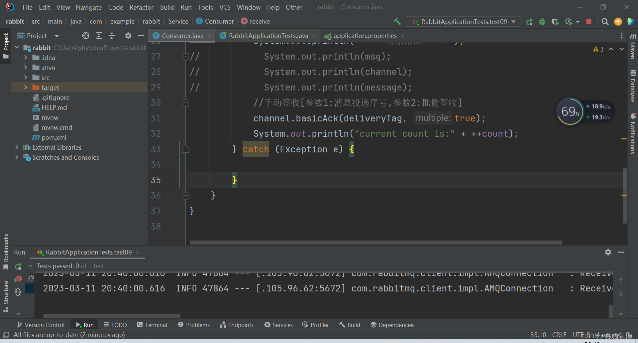This screenshot has width=638, height=343.
Task: Stop the running test with red square
Action: tap(589, 22)
